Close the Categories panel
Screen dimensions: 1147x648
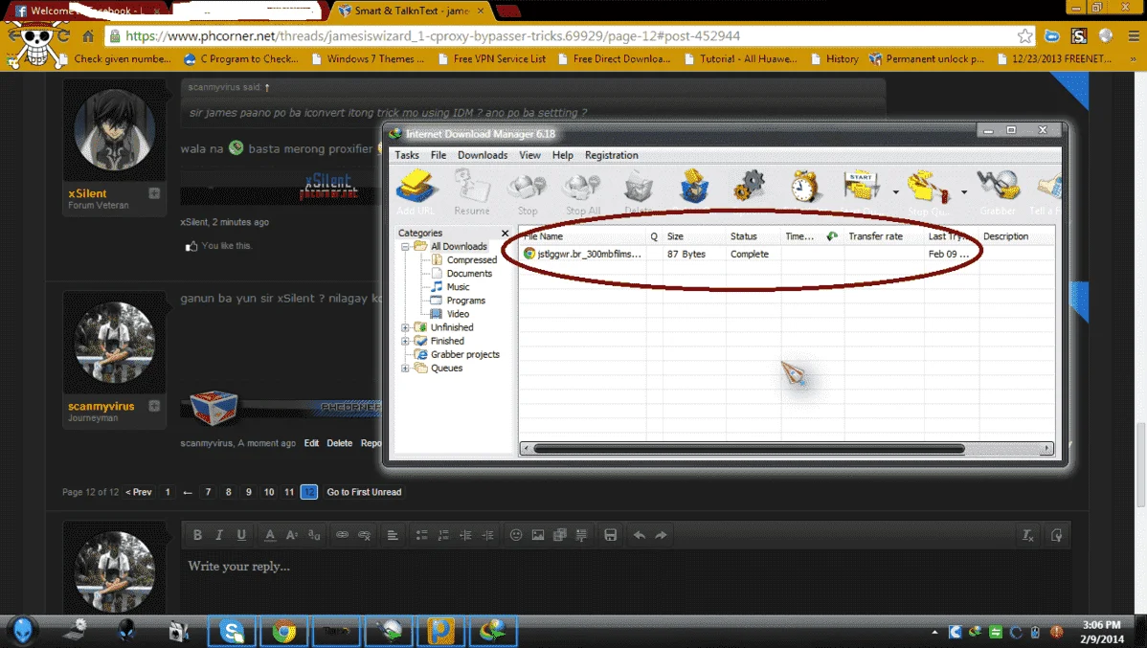[505, 233]
